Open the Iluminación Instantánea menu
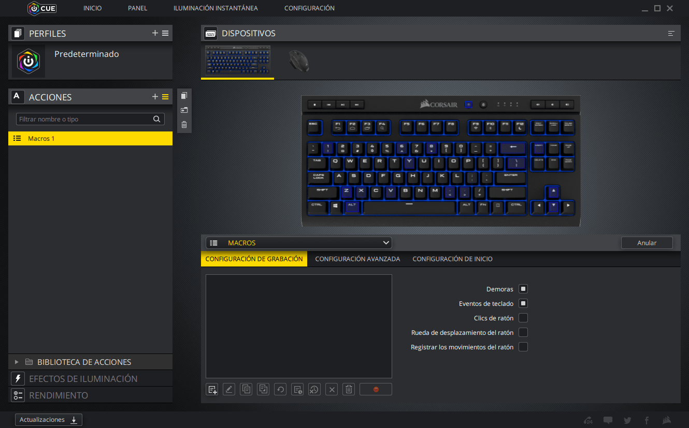Screen dimensions: 689x428 tap(216, 8)
